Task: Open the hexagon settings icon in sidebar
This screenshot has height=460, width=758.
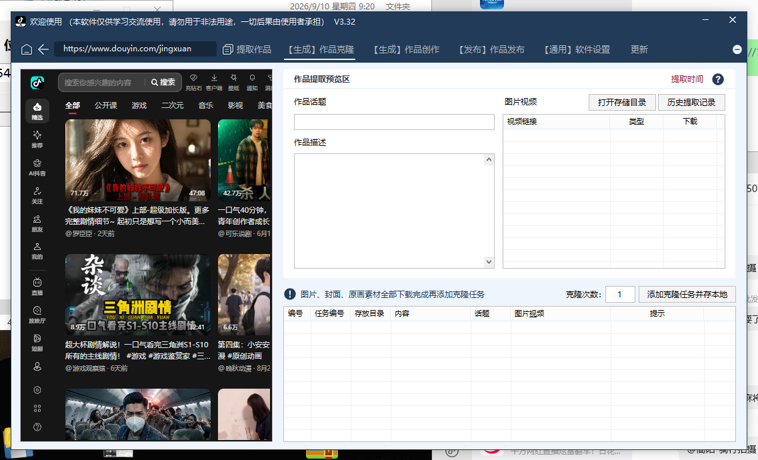Action: coord(37,390)
